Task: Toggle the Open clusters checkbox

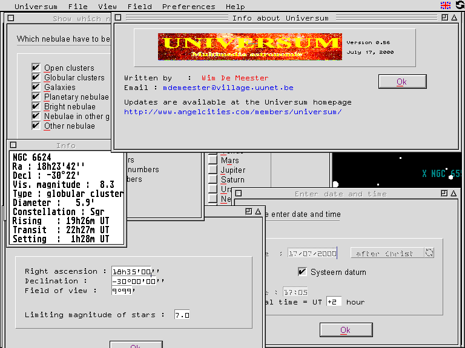Action: (x=36, y=68)
